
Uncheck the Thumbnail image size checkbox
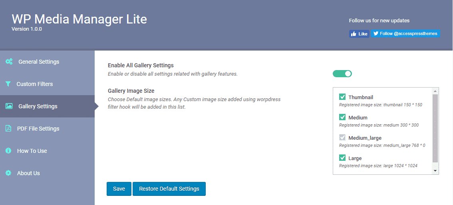[x=342, y=97]
